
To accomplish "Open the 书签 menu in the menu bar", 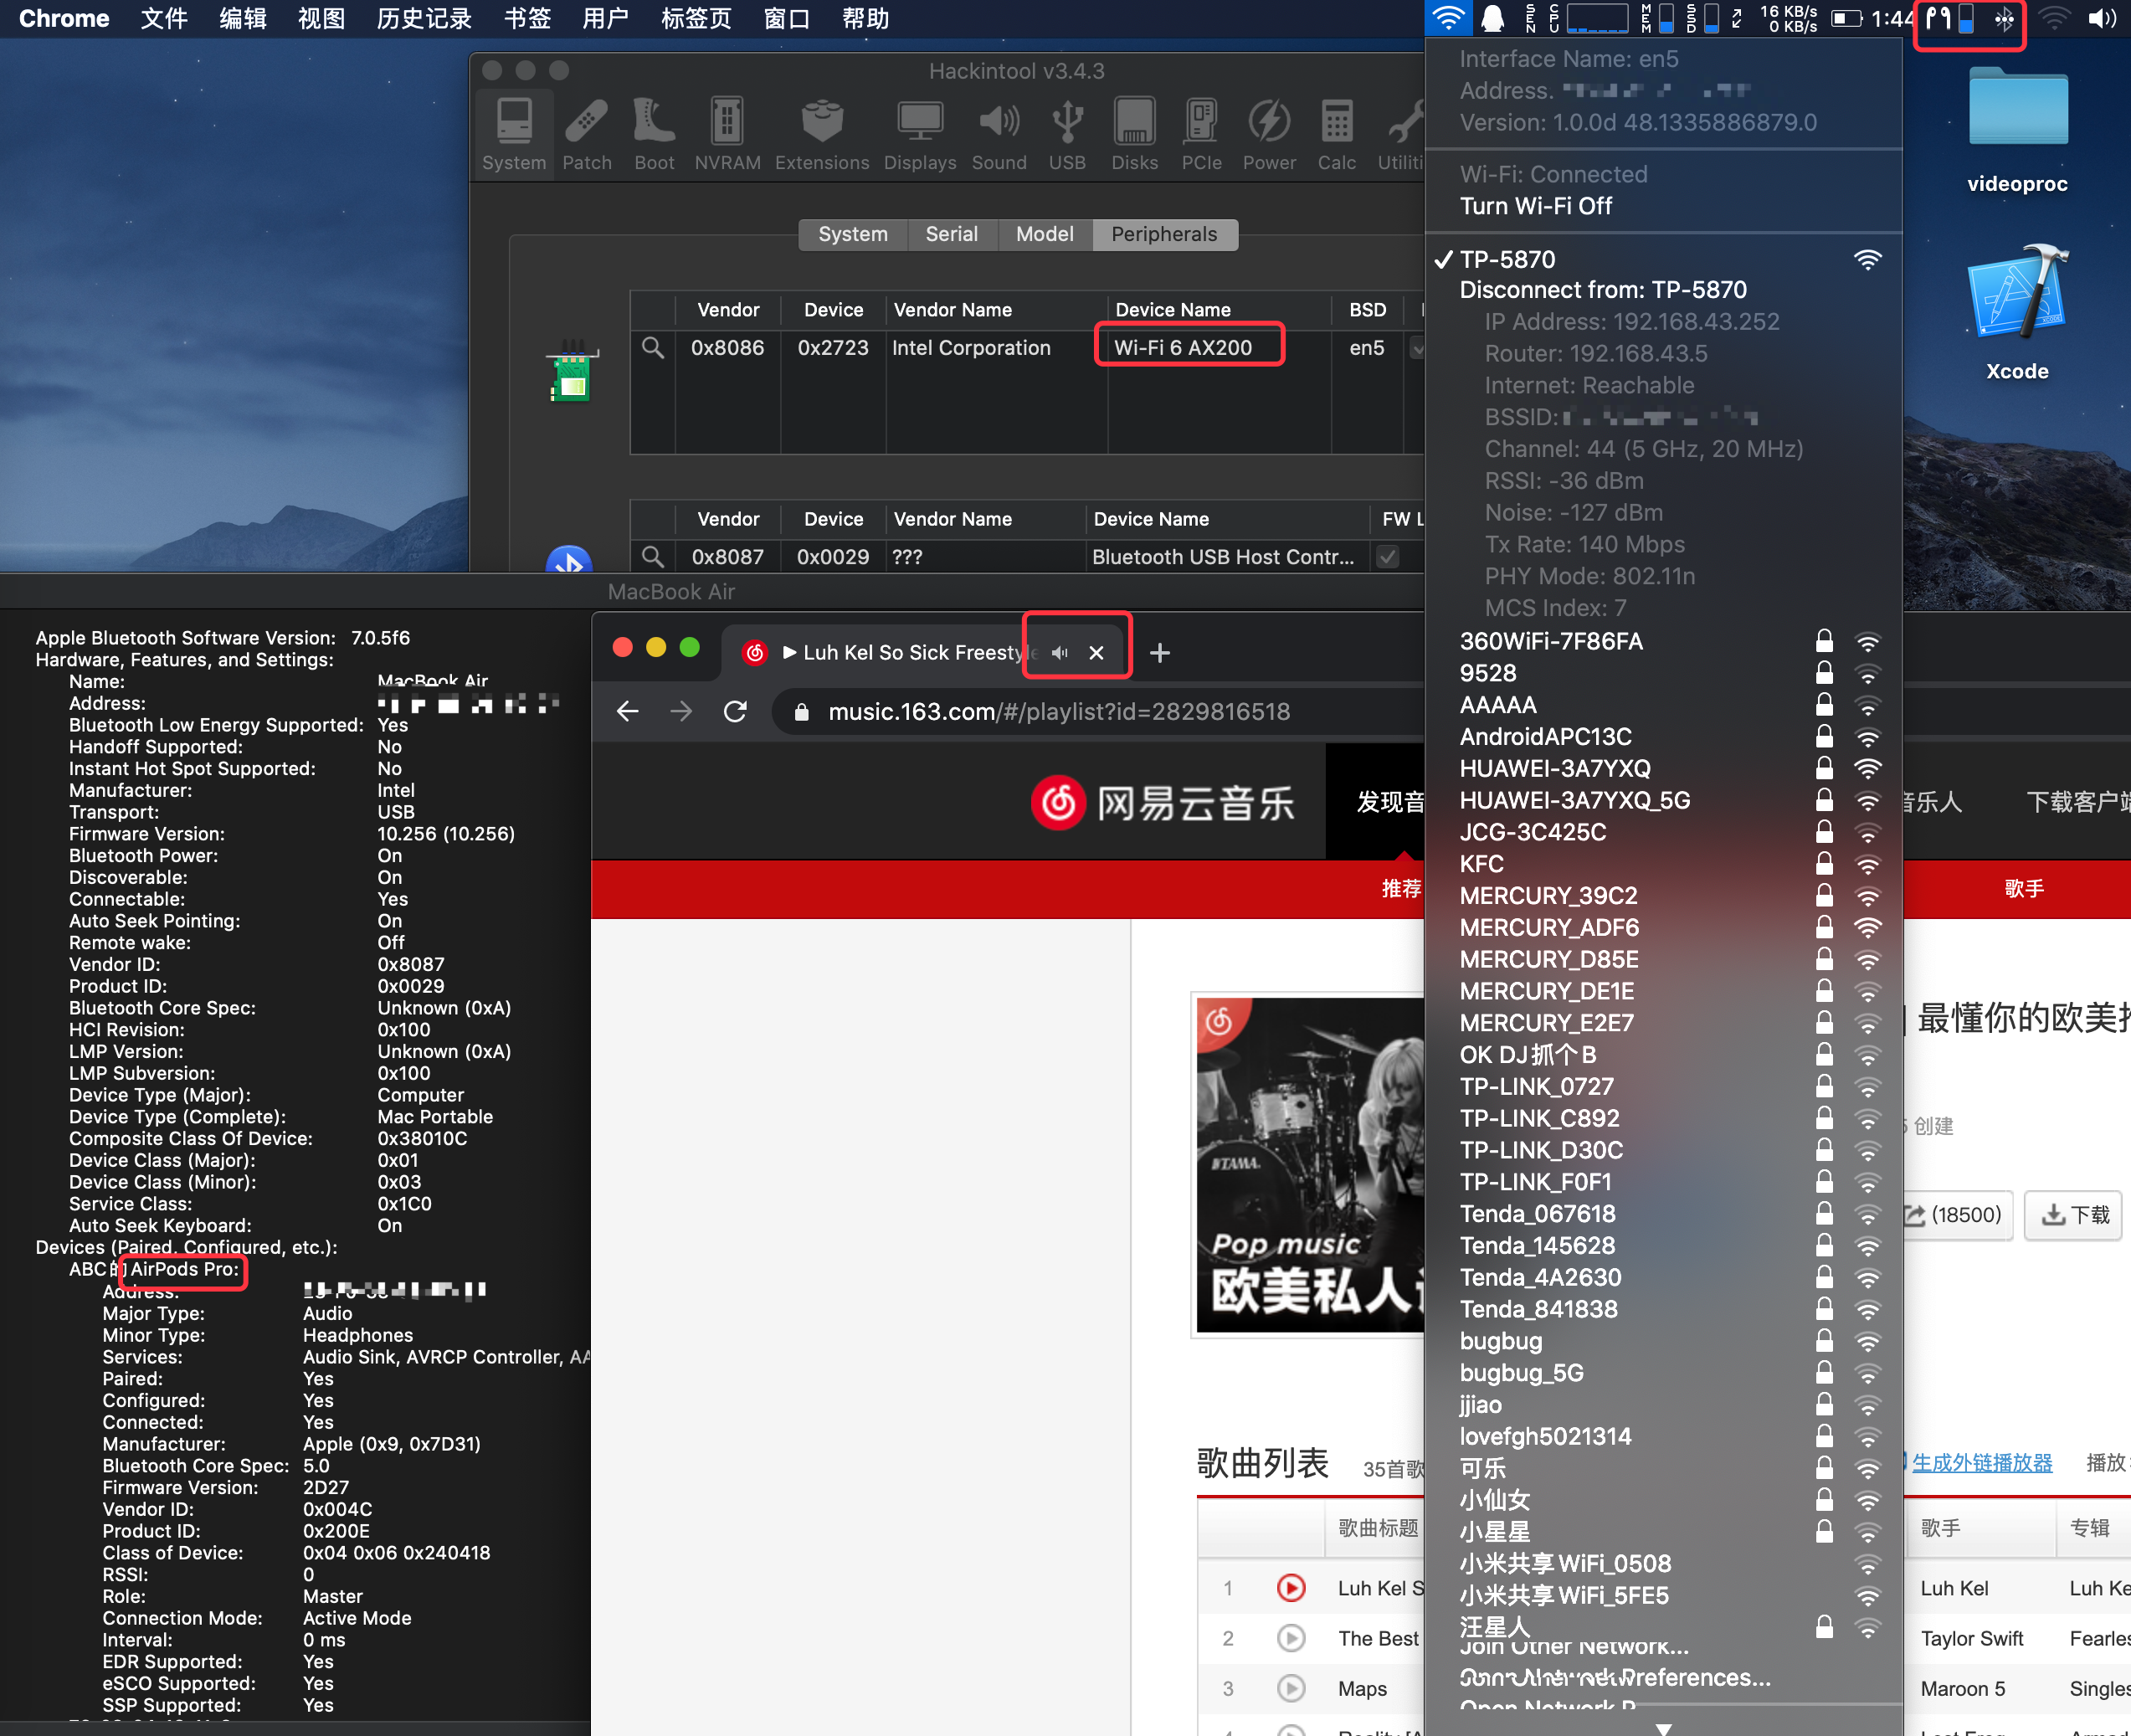I will point(527,18).
